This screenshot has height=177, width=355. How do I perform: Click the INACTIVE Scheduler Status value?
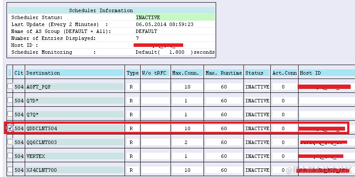tap(175, 17)
